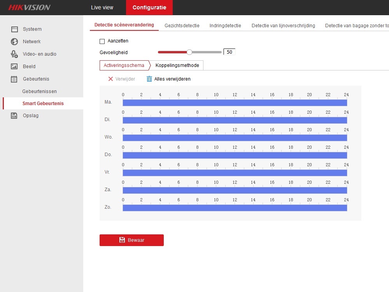Screen dimensions: 389x292
Task: Open Netwerk settings in sidebar
Action: pyautogui.click(x=32, y=42)
